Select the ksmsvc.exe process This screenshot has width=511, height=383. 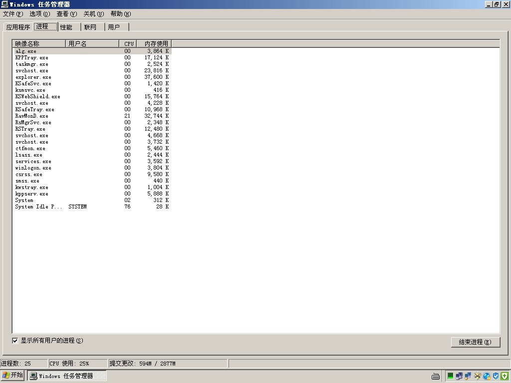[x=92, y=90]
